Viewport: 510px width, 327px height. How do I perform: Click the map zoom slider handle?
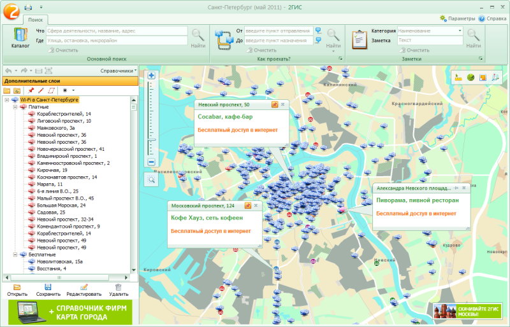152,138
